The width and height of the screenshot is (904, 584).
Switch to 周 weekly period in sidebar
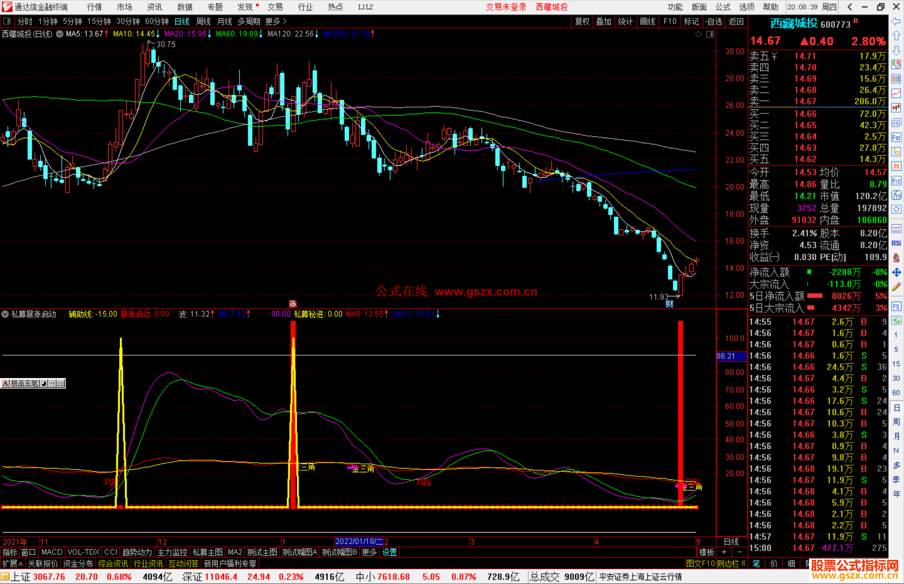point(896,422)
